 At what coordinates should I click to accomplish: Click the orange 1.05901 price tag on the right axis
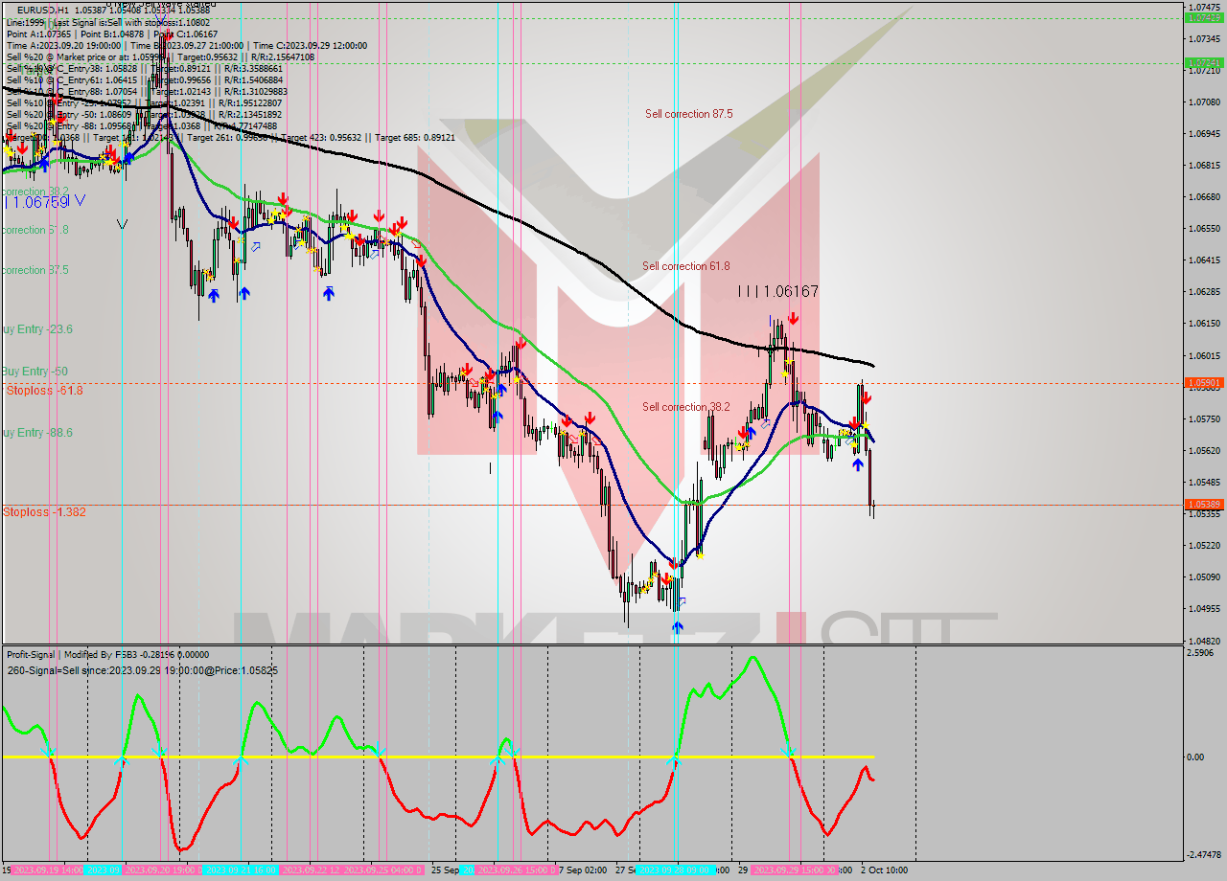(x=1206, y=382)
